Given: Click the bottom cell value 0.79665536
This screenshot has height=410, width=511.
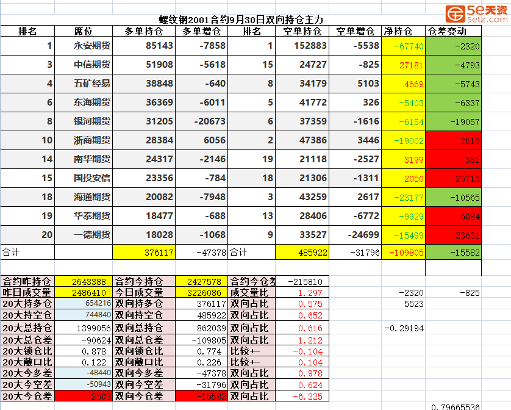Looking at the screenshot, I should tap(453, 406).
